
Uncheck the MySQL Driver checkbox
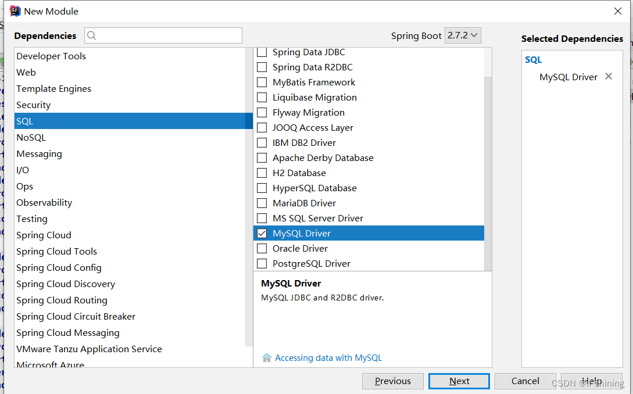click(x=262, y=233)
